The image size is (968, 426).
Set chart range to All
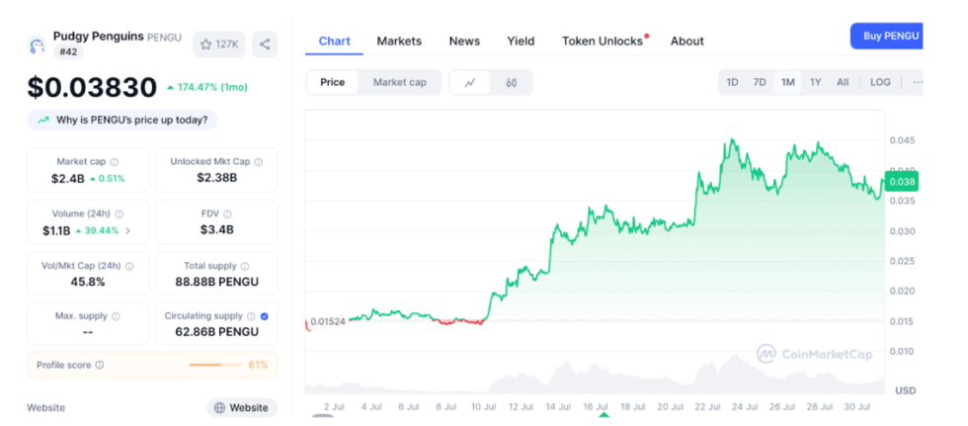pyautogui.click(x=843, y=83)
